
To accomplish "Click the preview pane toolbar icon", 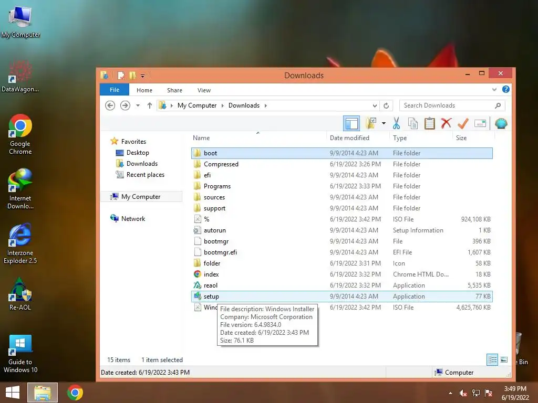I will coord(351,123).
